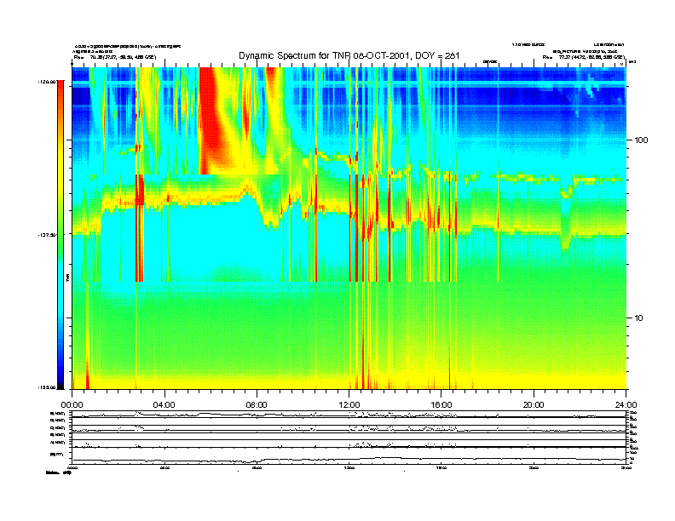This screenshot has width=675, height=521.
Task: Click the large "20:00" time axis label
Action: (x=534, y=405)
